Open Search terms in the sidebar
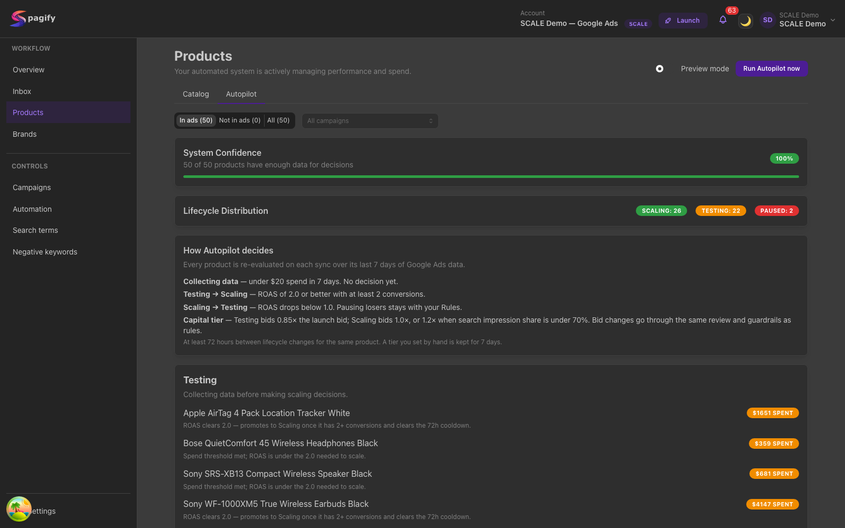Screen dimensions: 845x528 pos(68,230)
